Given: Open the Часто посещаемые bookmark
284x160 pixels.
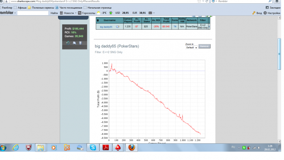Looking at the screenshot, I should point(69,8).
